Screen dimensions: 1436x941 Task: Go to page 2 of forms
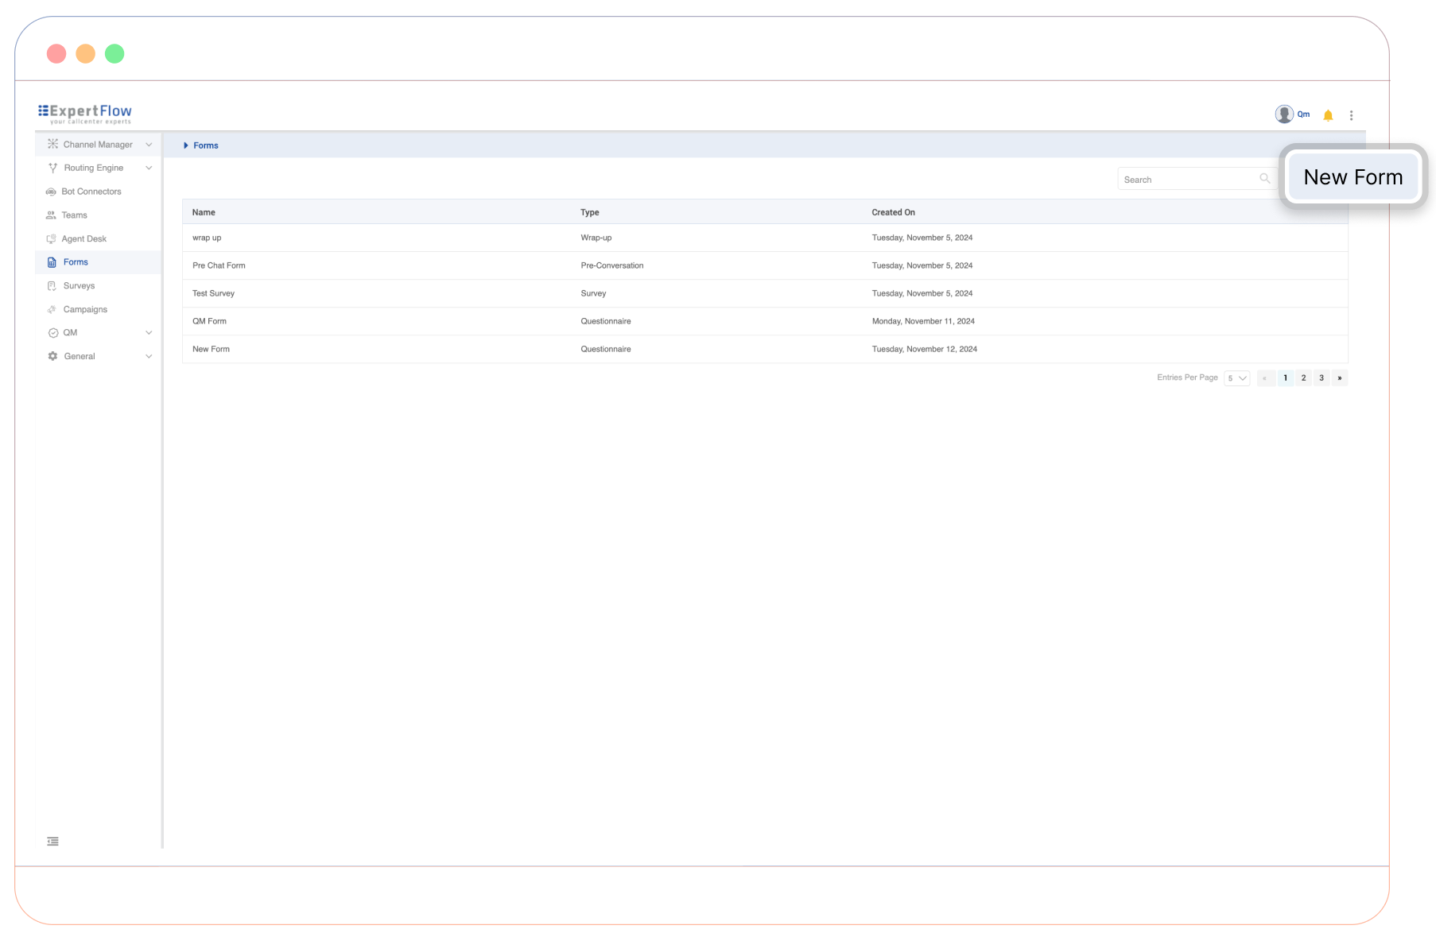(x=1303, y=378)
